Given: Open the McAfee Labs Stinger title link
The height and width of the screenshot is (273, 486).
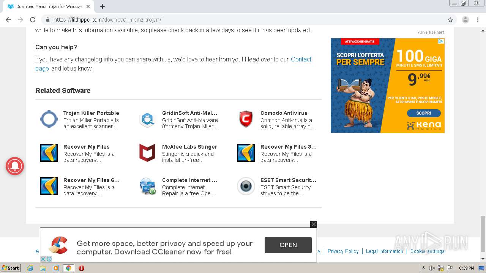Looking at the screenshot, I should [x=190, y=147].
